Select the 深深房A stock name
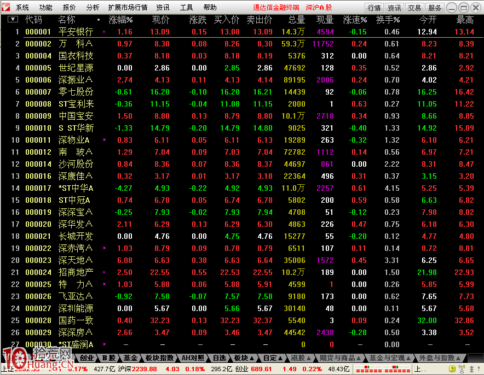 coord(76,332)
